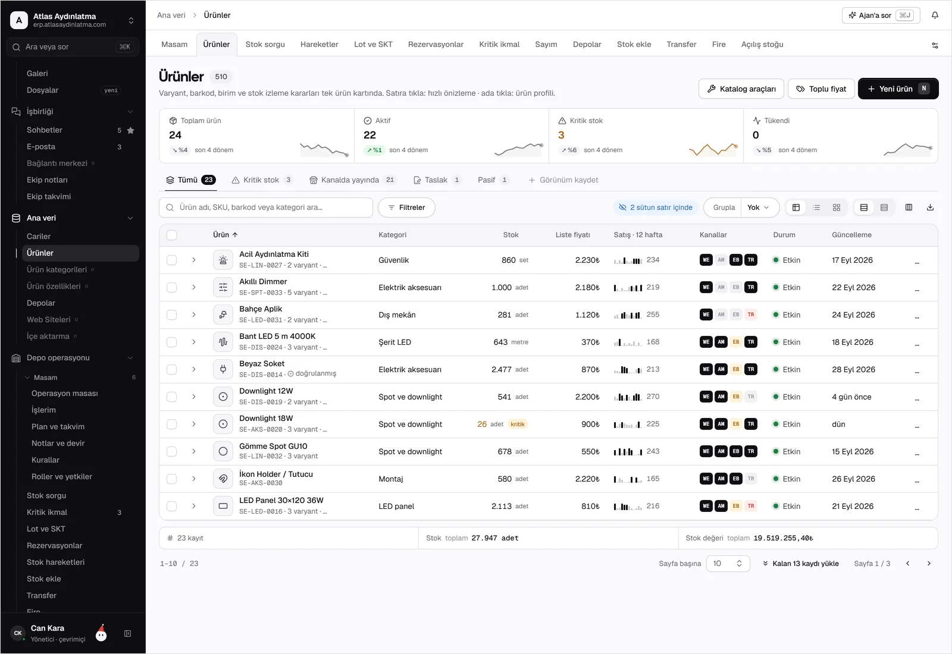The image size is (952, 654).
Task: Check the select-all header checkbox
Action: click(172, 235)
